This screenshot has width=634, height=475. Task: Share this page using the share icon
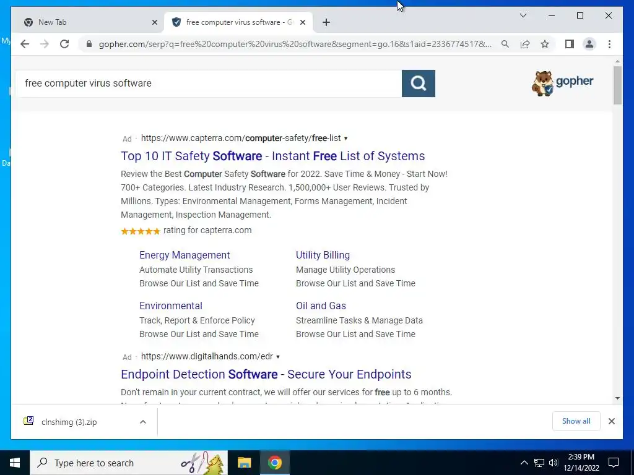pos(525,44)
